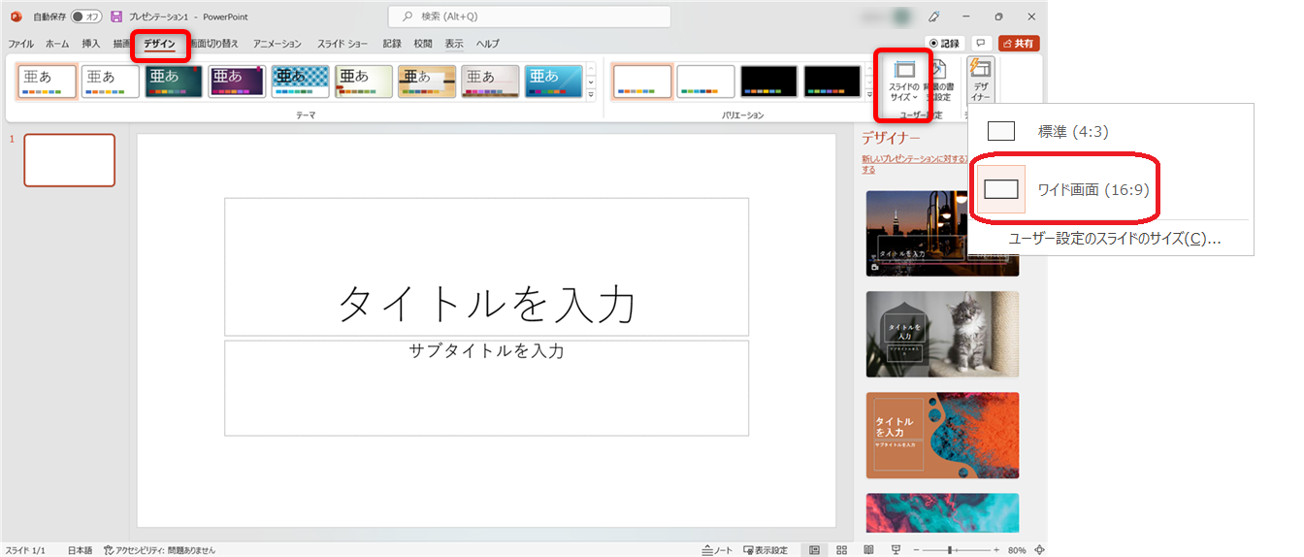Start slideshow from status bar icon
The image size is (1304, 557).
895,550
